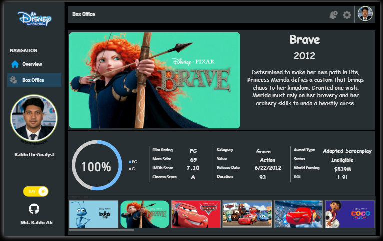Click the Disney Channel logo

[x=34, y=18]
